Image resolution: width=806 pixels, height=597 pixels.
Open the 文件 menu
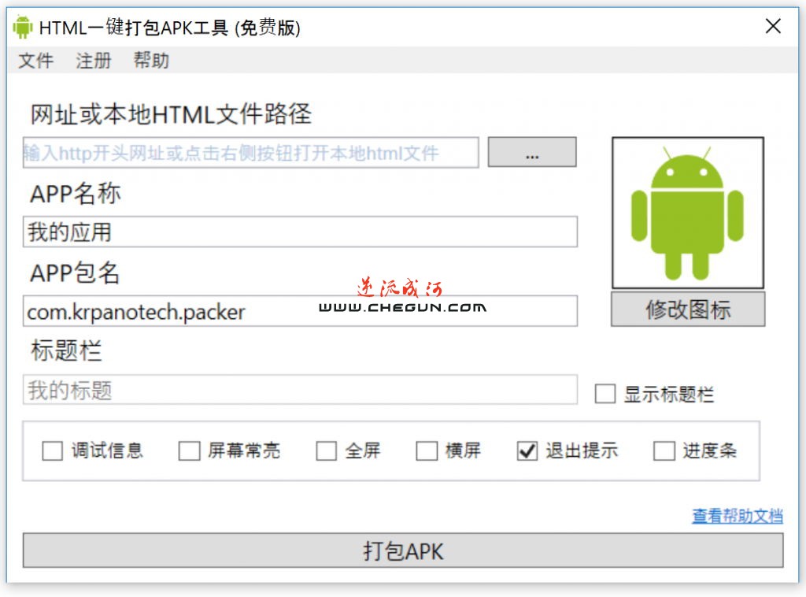(35, 61)
